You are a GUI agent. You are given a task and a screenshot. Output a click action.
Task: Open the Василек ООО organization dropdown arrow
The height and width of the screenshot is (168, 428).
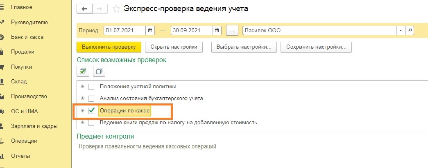click(401, 31)
